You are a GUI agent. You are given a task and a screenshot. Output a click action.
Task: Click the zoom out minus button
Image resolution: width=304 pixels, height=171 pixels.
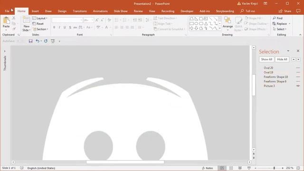coord(256,168)
